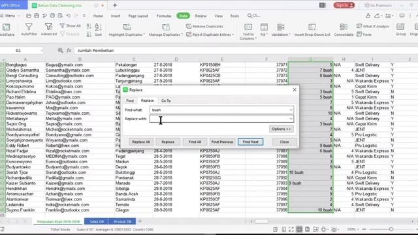The height and width of the screenshot is (235, 418).
Task: Click the red Sign in button
Action: click(x=344, y=5)
